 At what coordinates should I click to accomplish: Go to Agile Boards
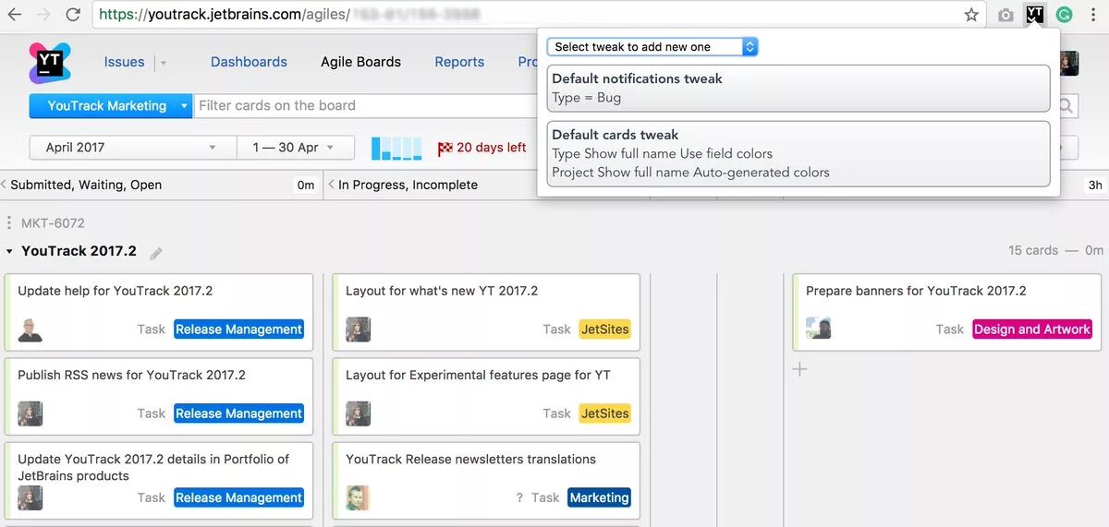tap(360, 62)
